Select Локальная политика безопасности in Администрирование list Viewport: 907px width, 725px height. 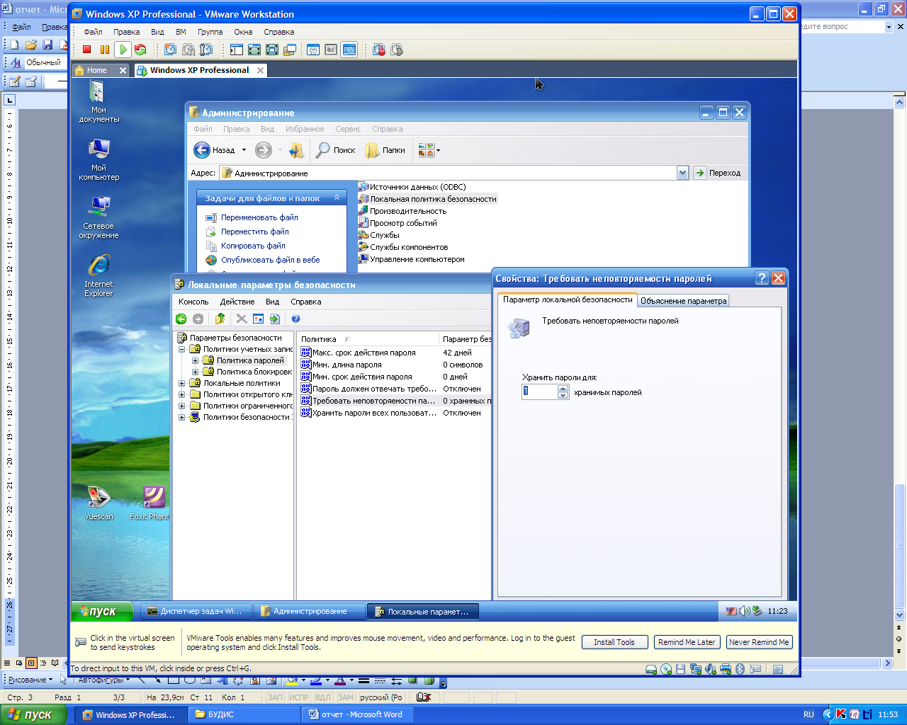(428, 199)
